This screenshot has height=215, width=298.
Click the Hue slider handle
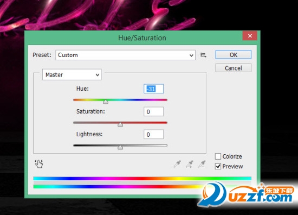(x=106, y=102)
